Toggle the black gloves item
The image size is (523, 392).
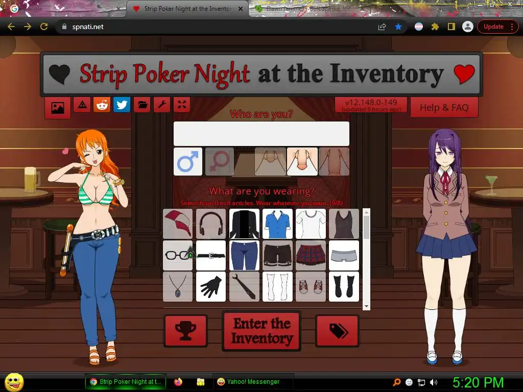point(211,287)
